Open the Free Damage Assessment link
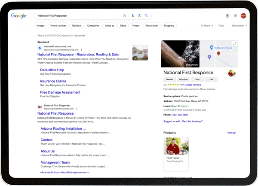Image resolution: width=258 pixels, height=186 pixels. tap(60, 92)
